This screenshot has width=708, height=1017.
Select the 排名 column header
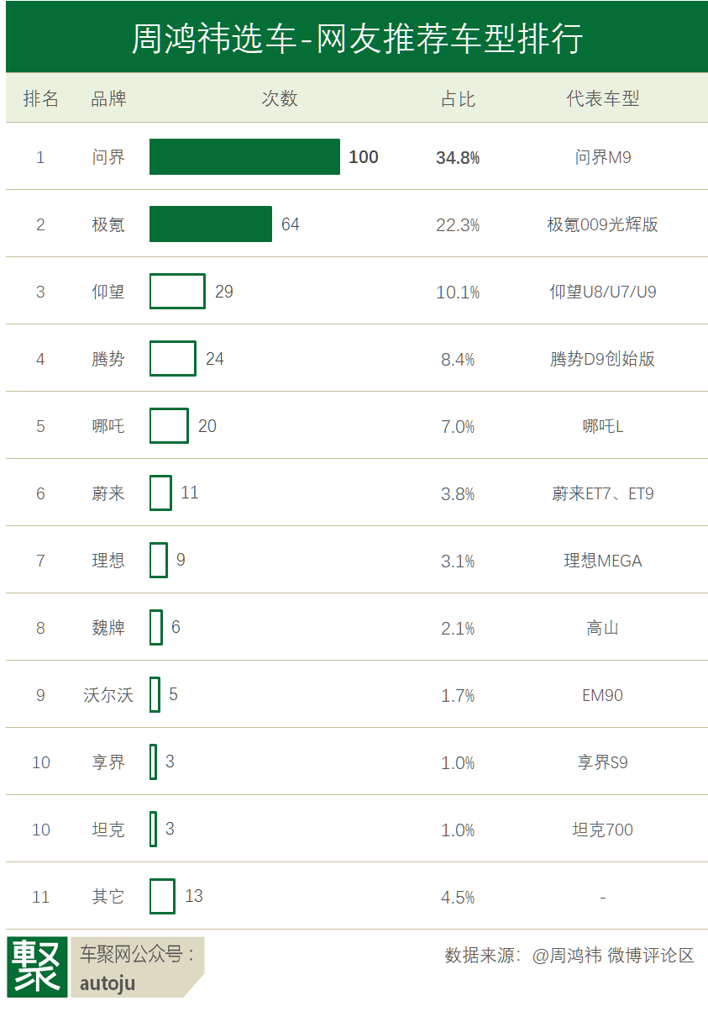pyautogui.click(x=40, y=98)
